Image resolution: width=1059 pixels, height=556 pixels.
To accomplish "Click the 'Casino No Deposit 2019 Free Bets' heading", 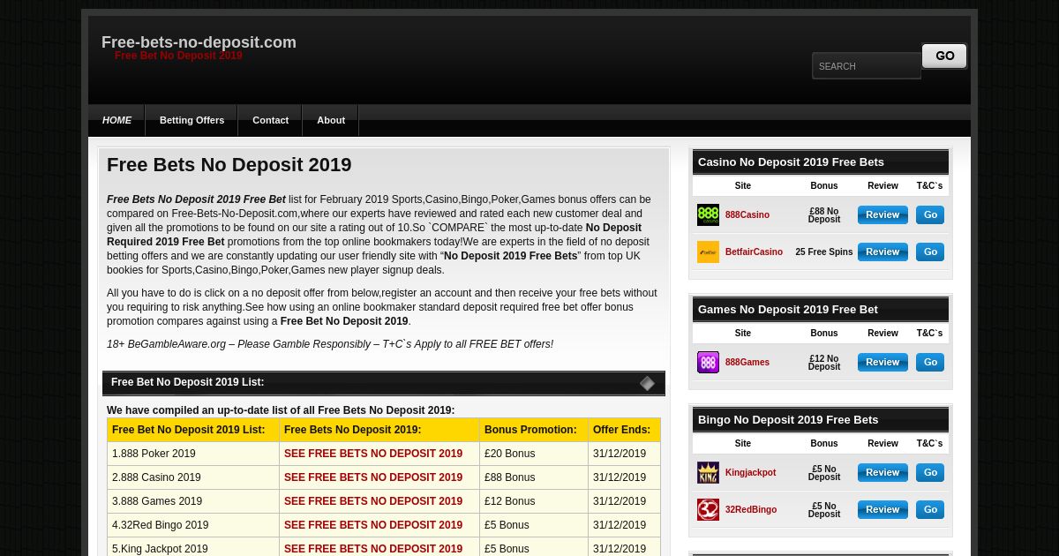I will 791,162.
